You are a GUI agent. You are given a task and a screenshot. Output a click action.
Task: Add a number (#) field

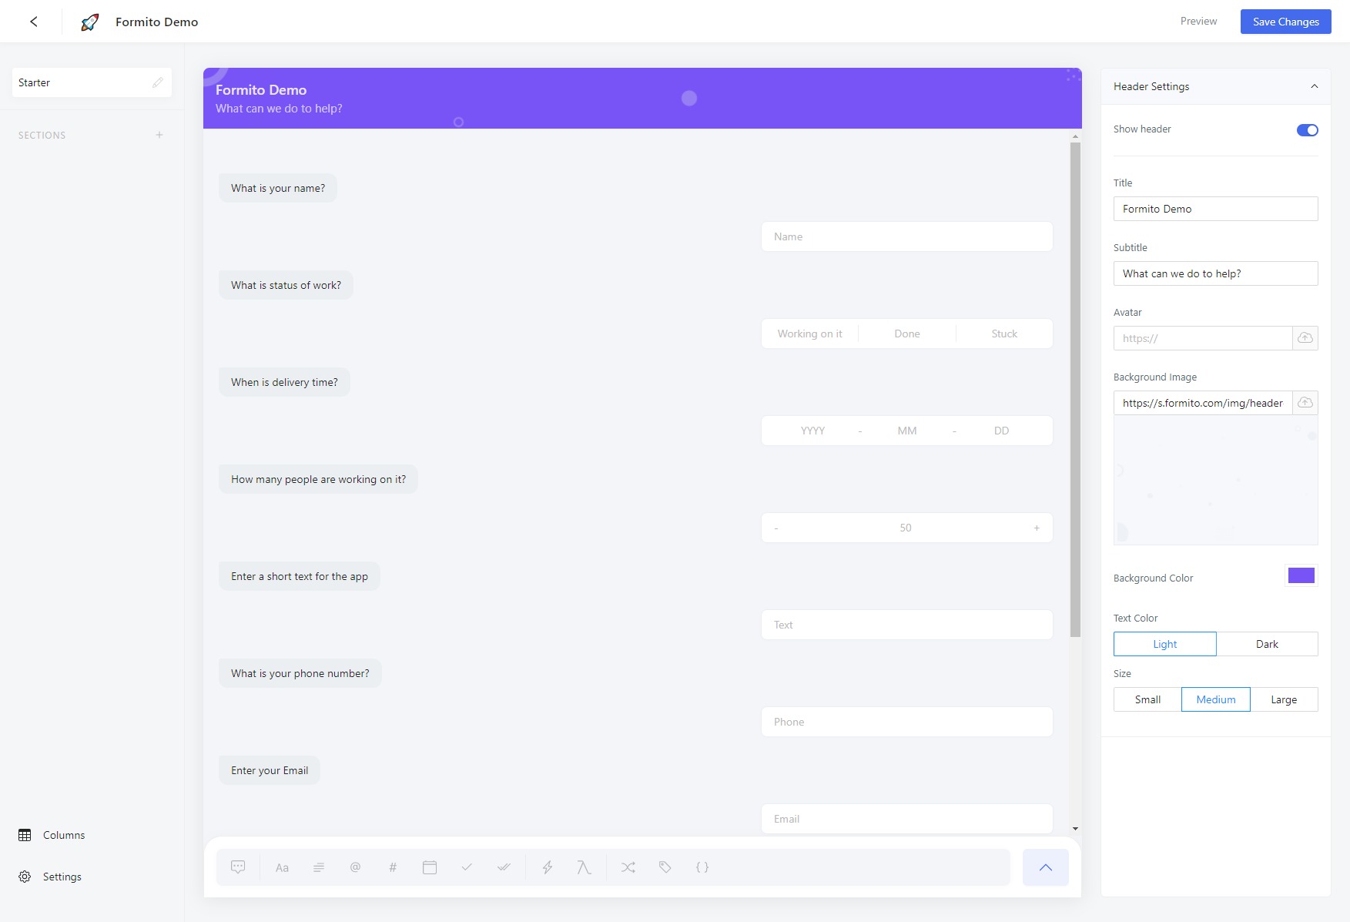[393, 867]
